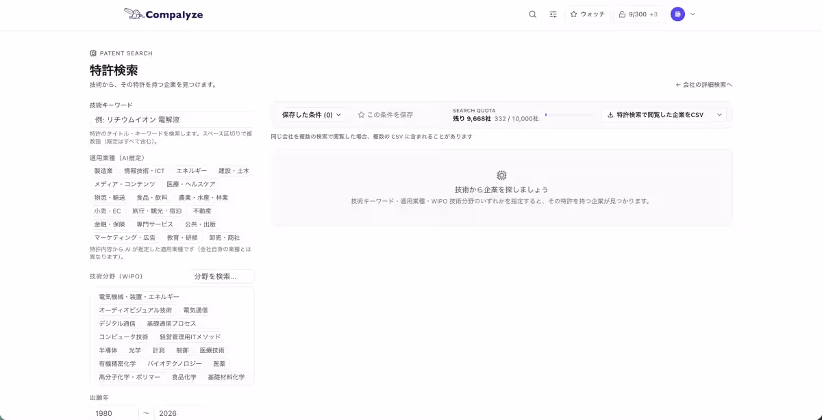Screen dimensions: 822x420
Task: Click the PATENT SEARCH chip icon
Action: 93,53
